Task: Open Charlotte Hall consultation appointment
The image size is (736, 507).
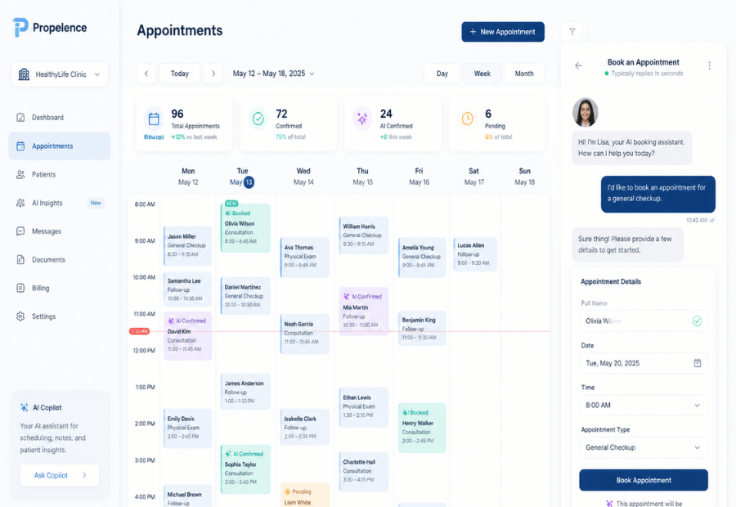Action: click(x=363, y=471)
